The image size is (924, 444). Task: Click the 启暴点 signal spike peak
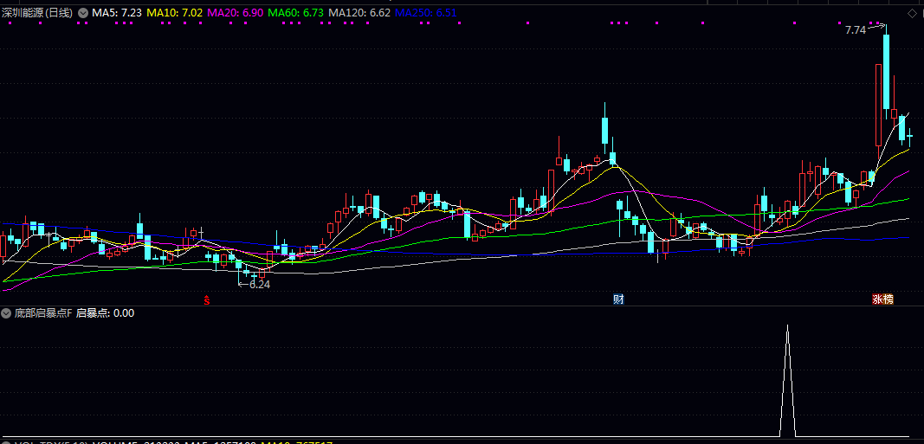(787, 327)
